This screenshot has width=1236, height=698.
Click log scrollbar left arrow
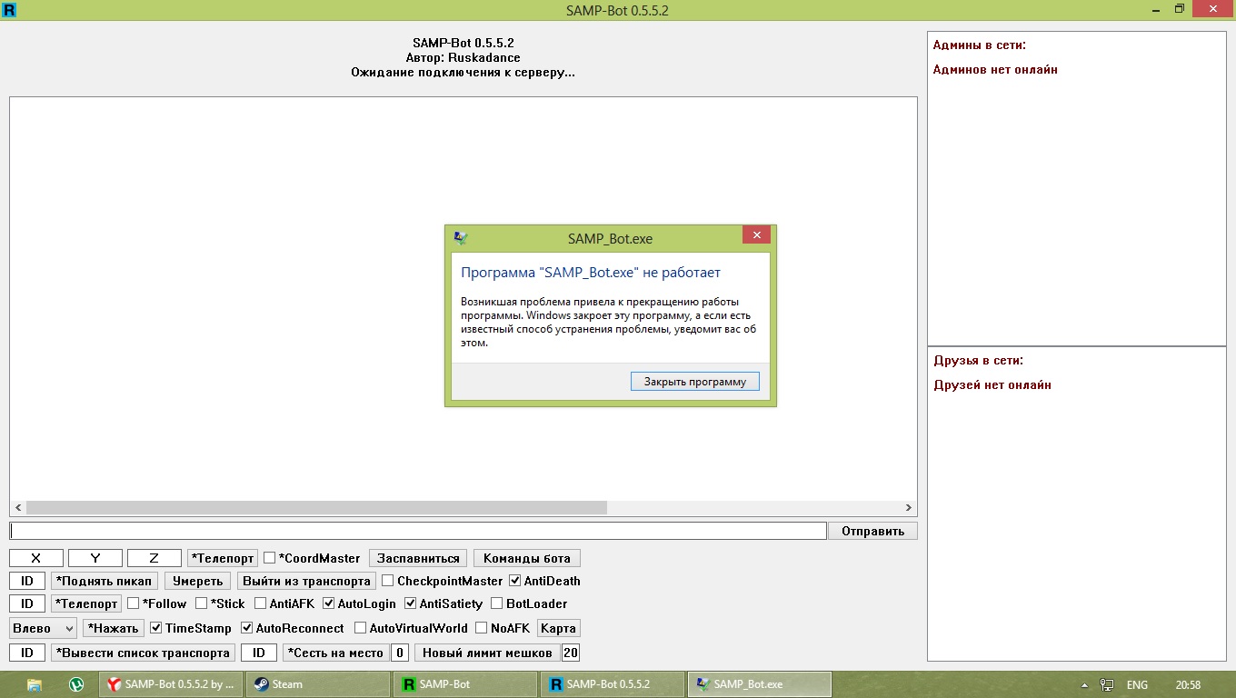(18, 508)
